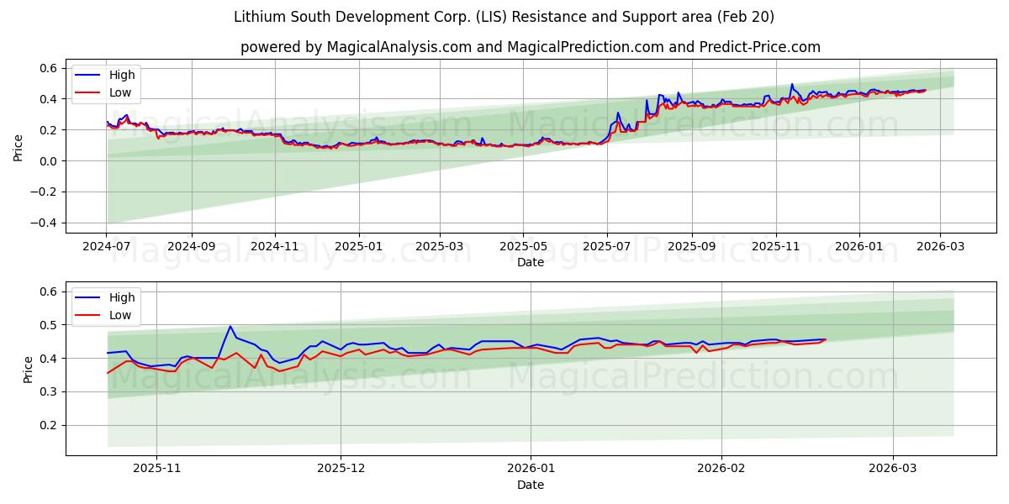
Task: Click the '2025-11' x-axis label of top chart
Action: [x=775, y=247]
